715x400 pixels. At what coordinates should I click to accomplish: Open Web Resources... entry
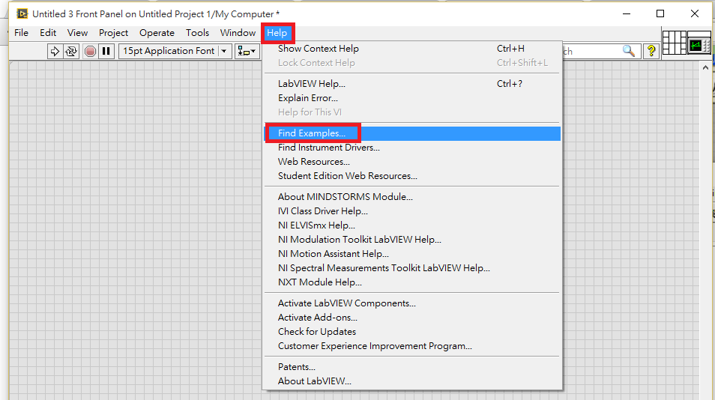pyautogui.click(x=412, y=162)
